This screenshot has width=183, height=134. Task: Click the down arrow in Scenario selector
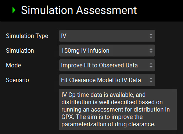151,82
